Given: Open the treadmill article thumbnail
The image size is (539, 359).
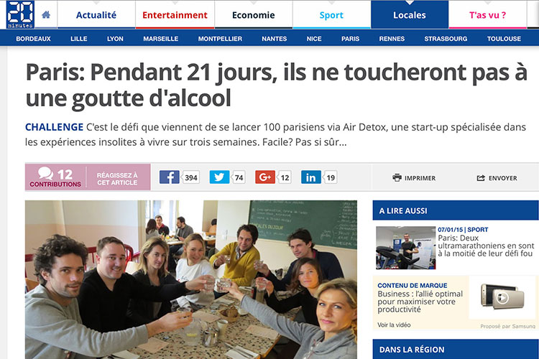Looking at the screenshot, I should click(x=405, y=248).
